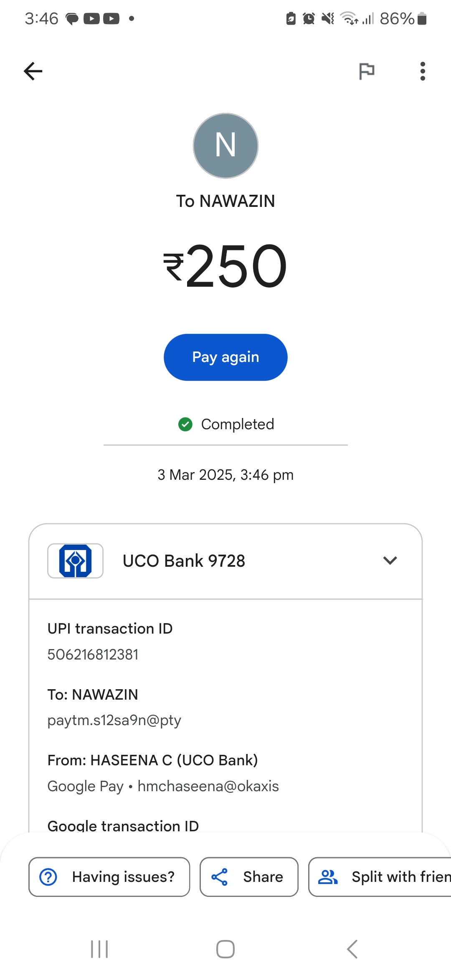Collapse the UCO Bank 9728 chevron
Image resolution: width=451 pixels, height=978 pixels.
coord(390,560)
